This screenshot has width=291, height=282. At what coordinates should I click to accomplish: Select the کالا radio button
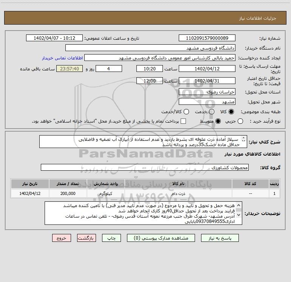click(231, 112)
